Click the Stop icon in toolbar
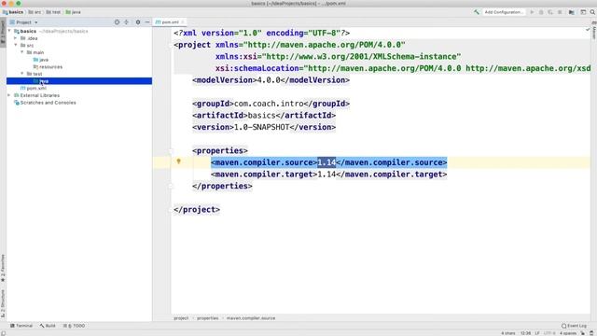The image size is (597, 336). 560,12
